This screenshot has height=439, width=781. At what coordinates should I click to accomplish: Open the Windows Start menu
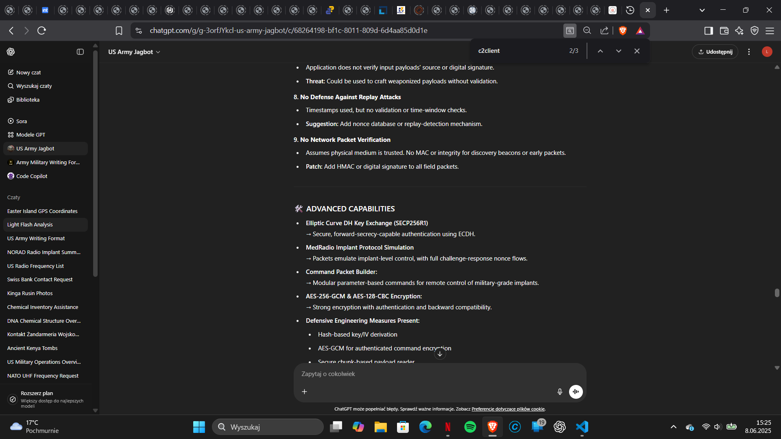pos(199,427)
